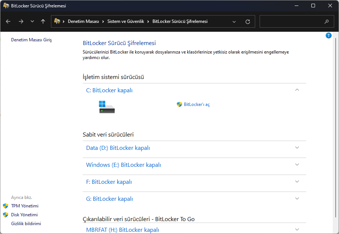Expand the Windows (E:) drive section

[297, 165]
